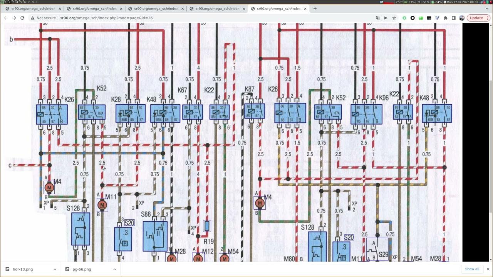493x277 pixels.
Task: Switch to the fourth sr90.org tab
Action: tap(217, 8)
